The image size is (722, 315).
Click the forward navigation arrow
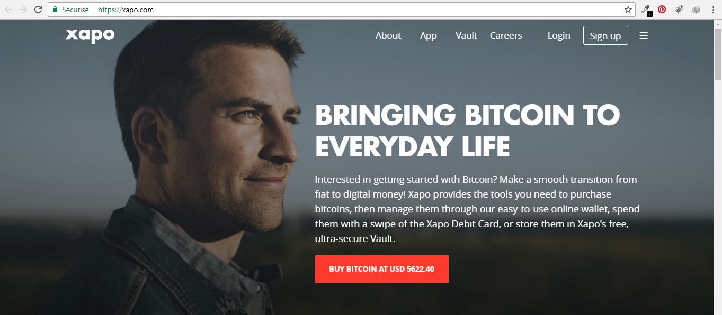[23, 10]
